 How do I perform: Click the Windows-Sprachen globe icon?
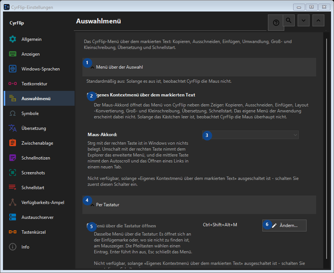(x=13, y=69)
